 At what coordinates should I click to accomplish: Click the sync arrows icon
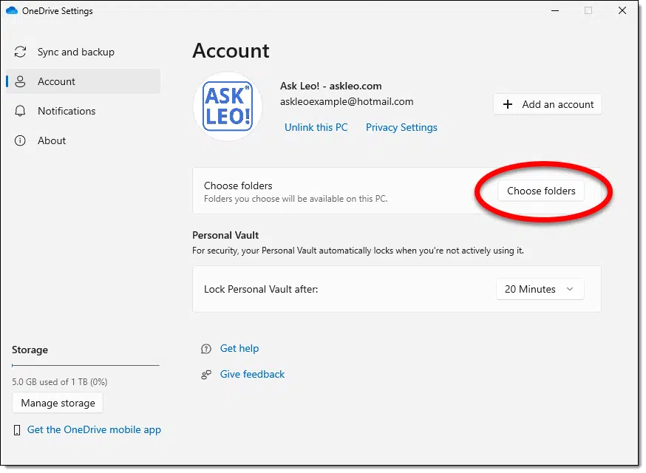20,52
